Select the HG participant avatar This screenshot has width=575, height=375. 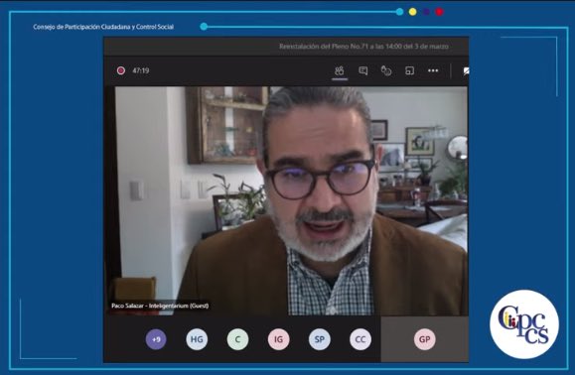click(x=197, y=339)
